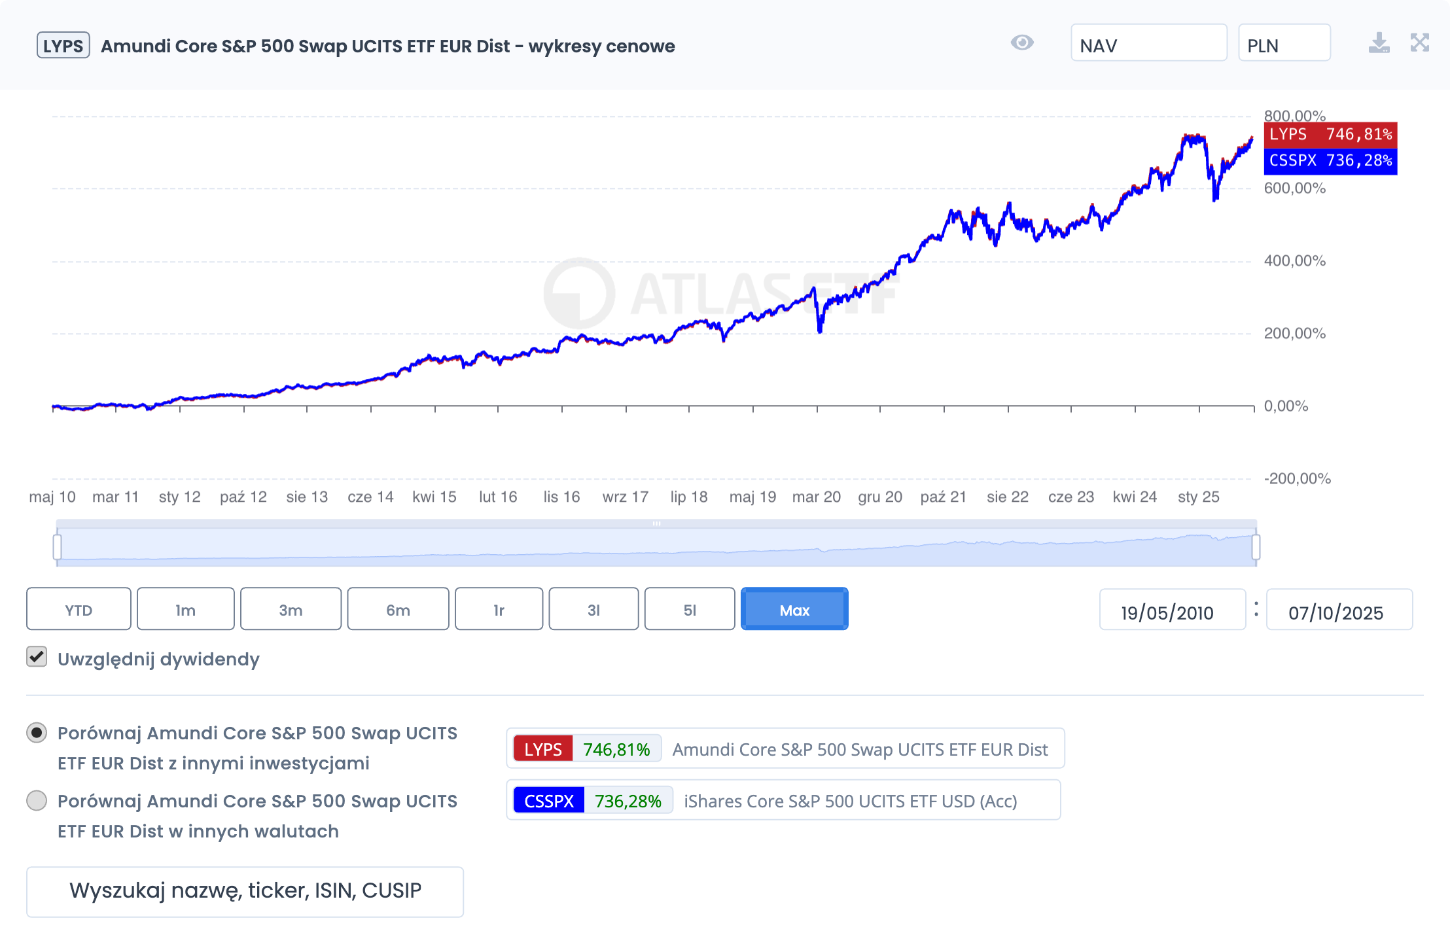Click the red LYPS legend tag
The image size is (1450, 950).
click(542, 749)
